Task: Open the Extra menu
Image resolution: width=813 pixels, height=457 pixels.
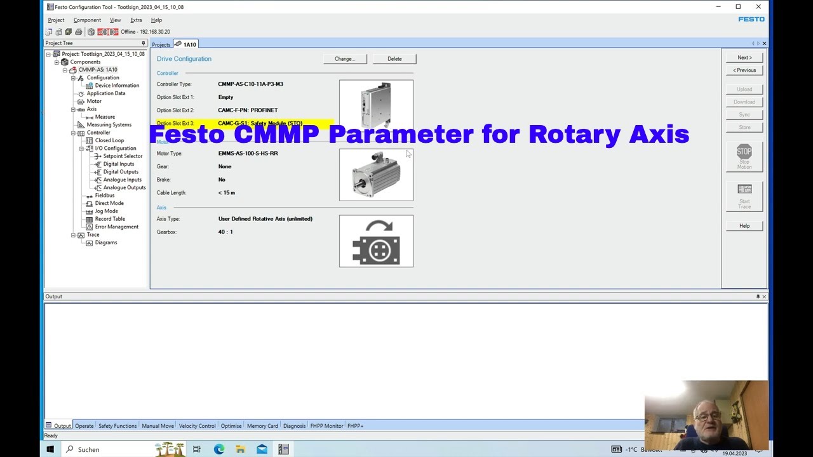Action: (136, 20)
